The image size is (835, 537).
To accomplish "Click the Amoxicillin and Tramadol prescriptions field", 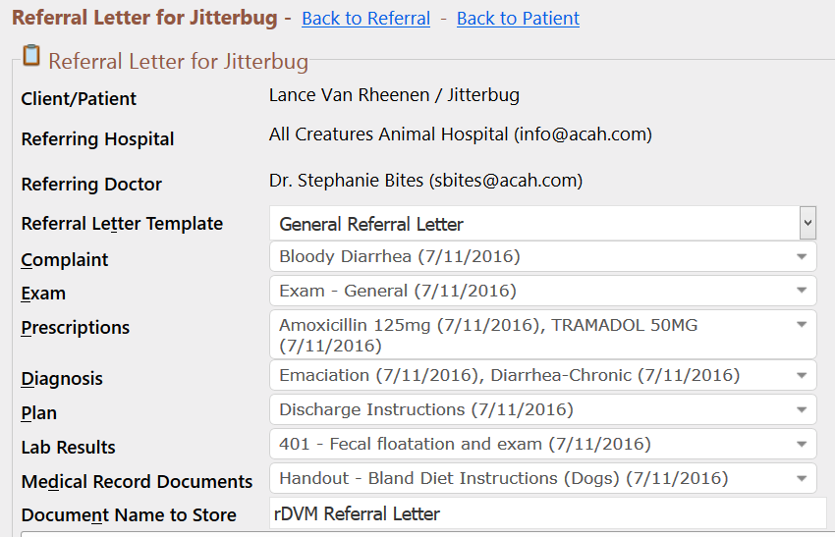I will (x=543, y=335).
